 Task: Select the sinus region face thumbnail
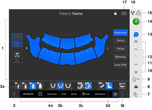coord(17,56)
